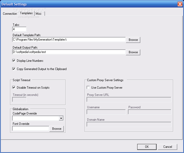Image resolution: width=184 pixels, height=153 pixels.
Task: Click the 'Custom Proxy Server Settings' label
Action: [105, 80]
